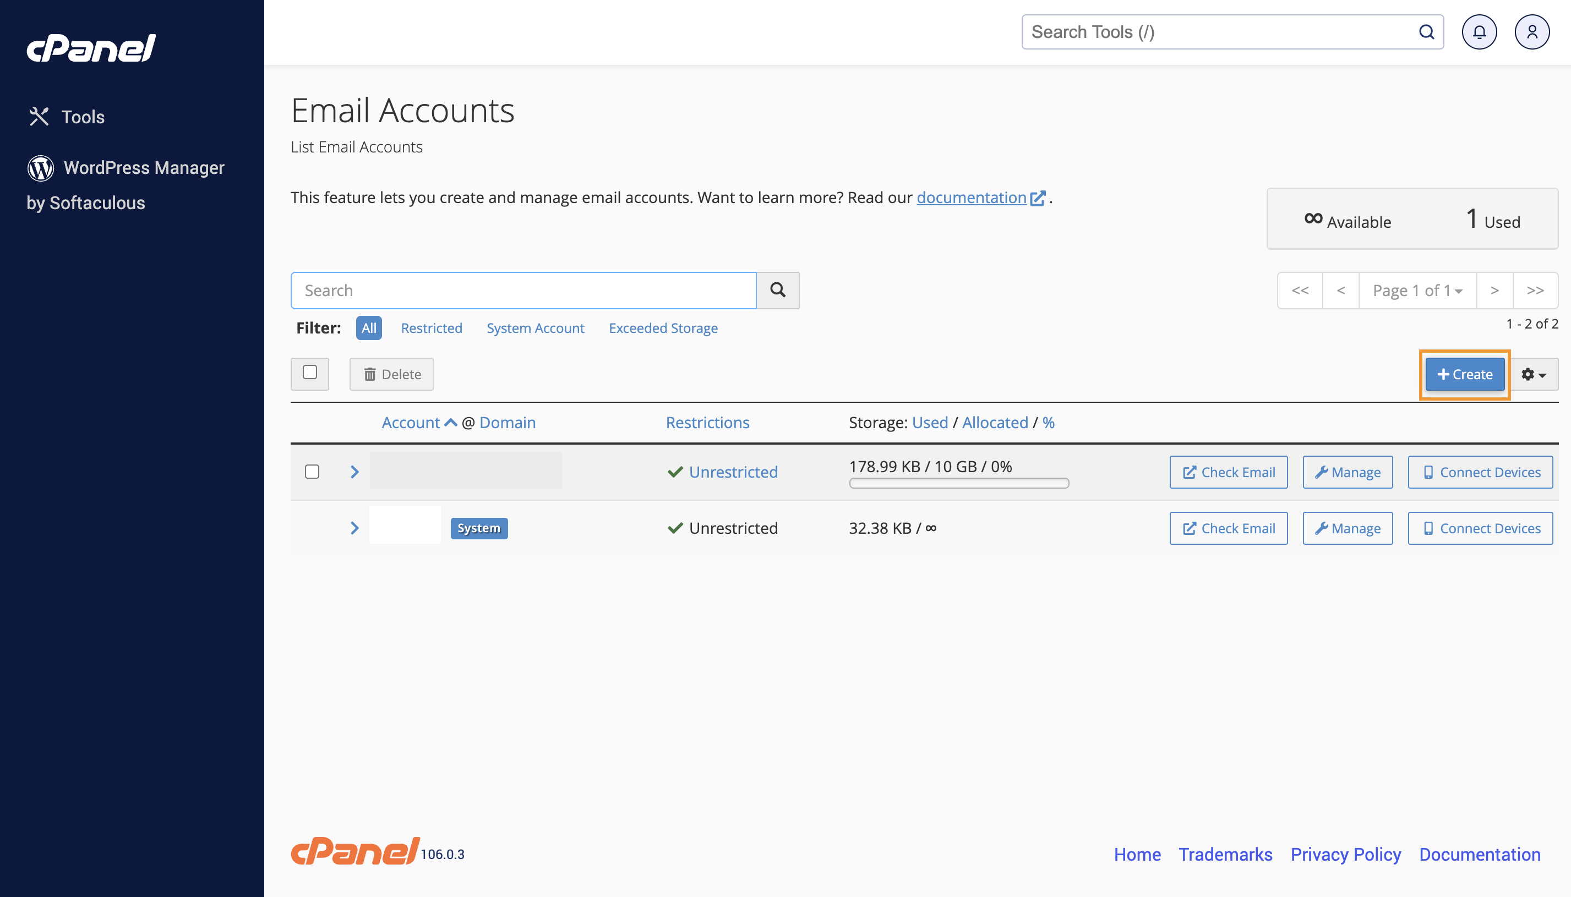This screenshot has width=1571, height=897.
Task: Select the Exceeded Storage filter tab
Action: pyautogui.click(x=663, y=328)
